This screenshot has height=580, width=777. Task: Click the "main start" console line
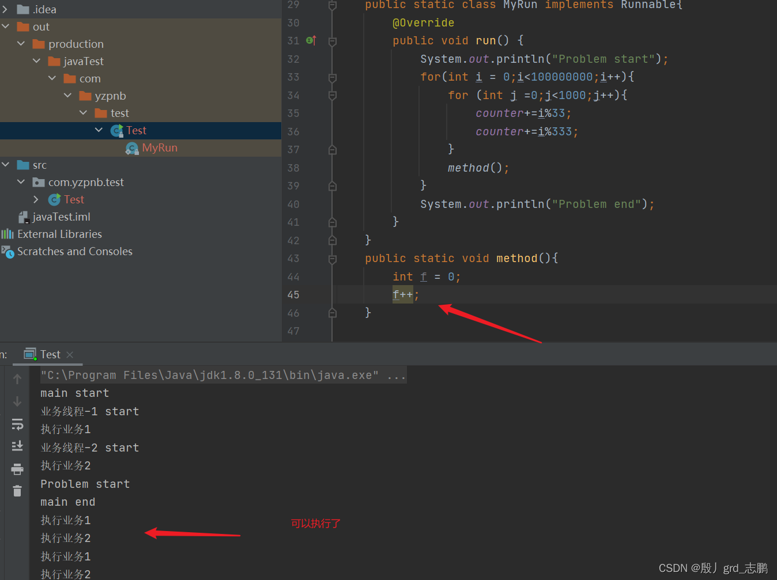(x=75, y=393)
